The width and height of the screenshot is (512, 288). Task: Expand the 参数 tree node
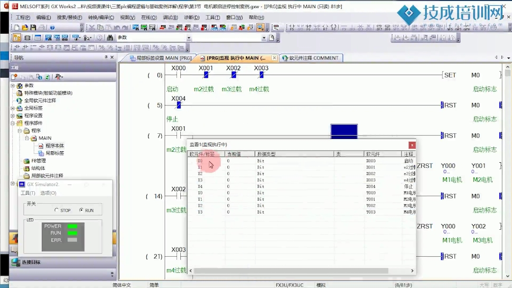13,85
